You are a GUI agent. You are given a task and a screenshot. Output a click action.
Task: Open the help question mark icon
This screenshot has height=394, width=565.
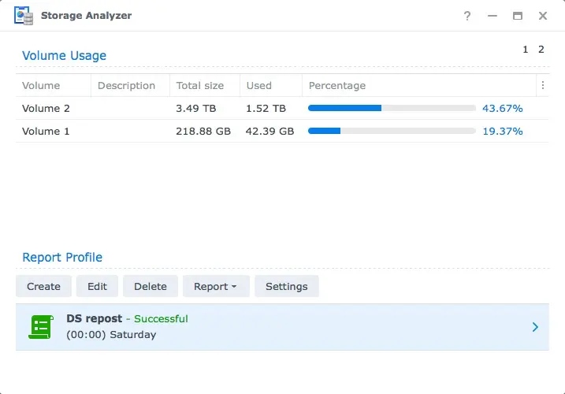[x=467, y=16]
